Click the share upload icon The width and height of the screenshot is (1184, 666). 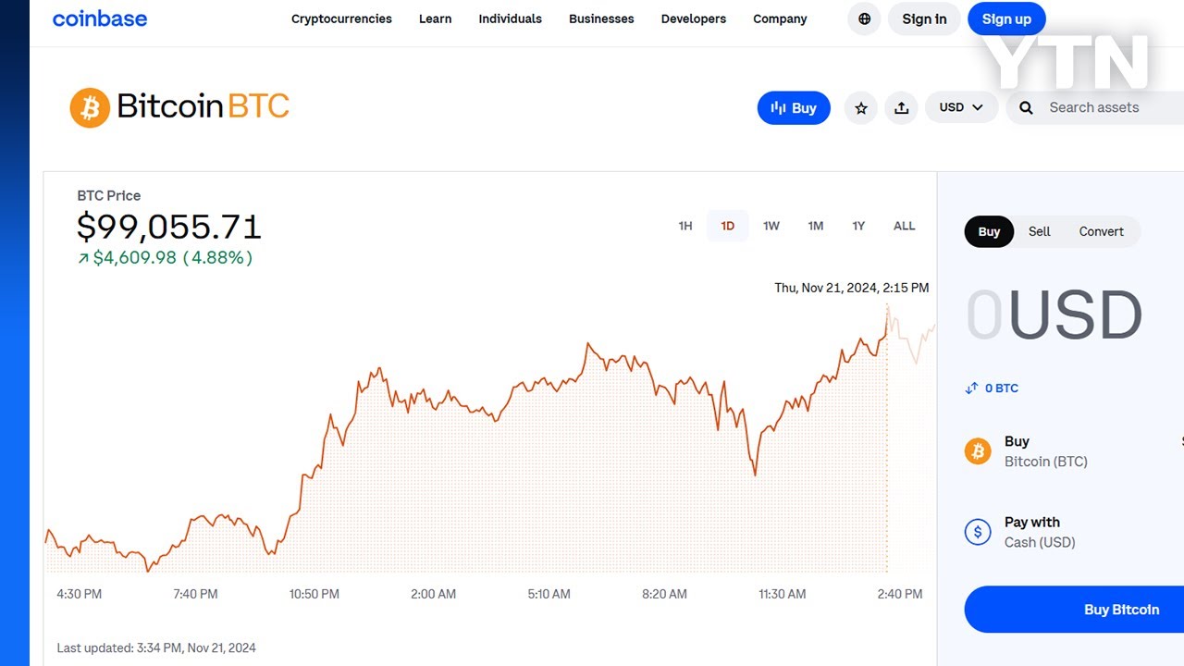(x=901, y=108)
